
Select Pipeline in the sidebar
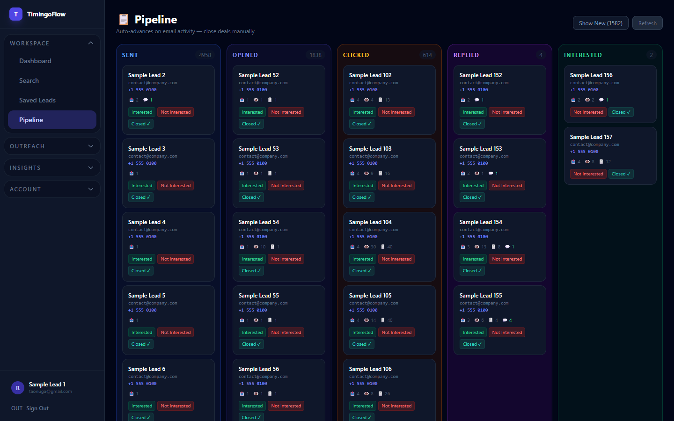(x=52, y=120)
